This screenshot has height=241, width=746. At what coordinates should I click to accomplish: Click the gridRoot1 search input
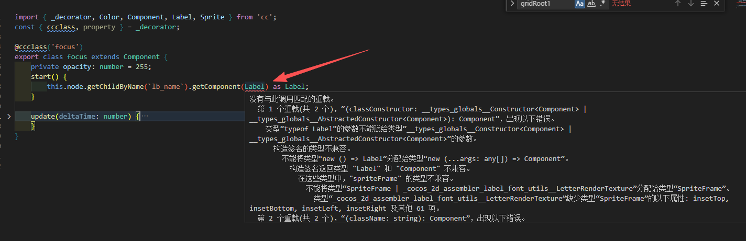(x=545, y=4)
